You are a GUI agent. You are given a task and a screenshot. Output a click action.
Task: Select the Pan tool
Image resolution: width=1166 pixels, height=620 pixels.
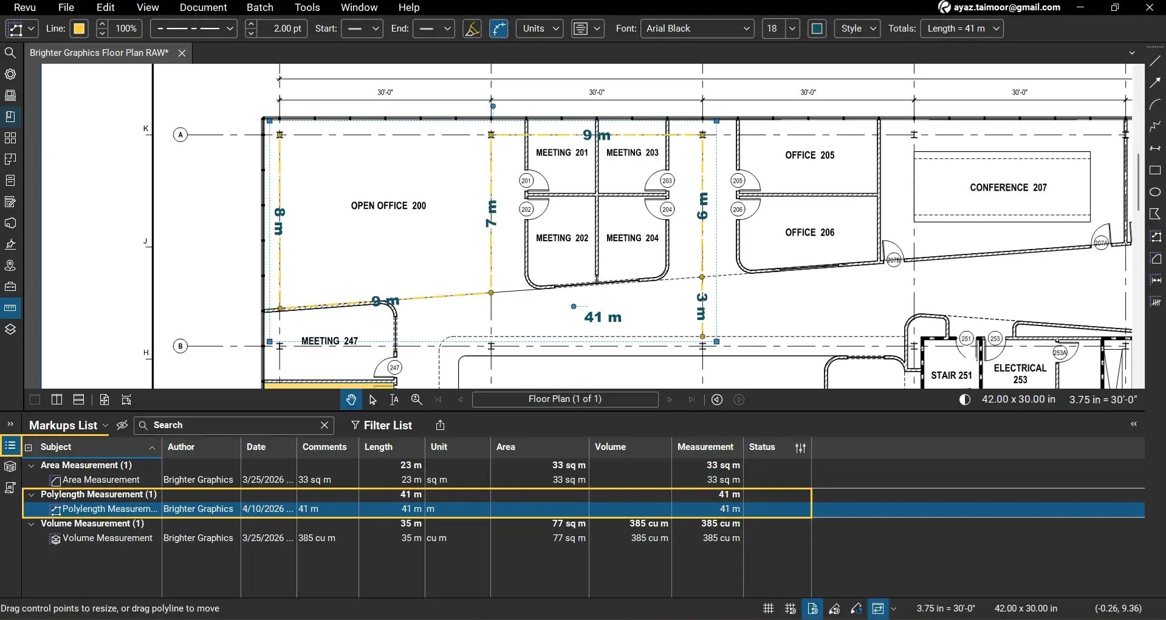[x=351, y=399]
